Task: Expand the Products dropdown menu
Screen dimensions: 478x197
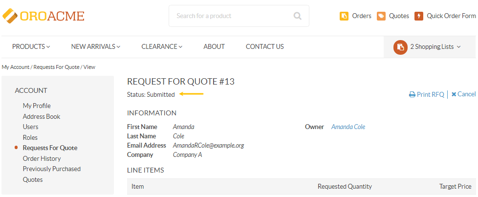Action: (31, 46)
